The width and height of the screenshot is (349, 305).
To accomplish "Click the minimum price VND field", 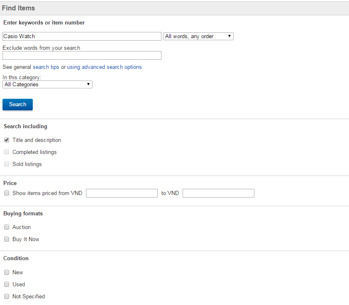I will point(122,193).
